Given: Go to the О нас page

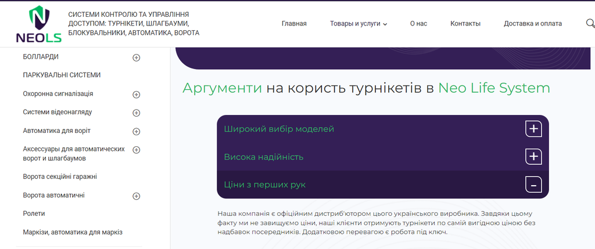Looking at the screenshot, I should (x=418, y=23).
